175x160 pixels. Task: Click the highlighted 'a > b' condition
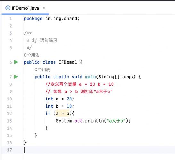(63, 113)
